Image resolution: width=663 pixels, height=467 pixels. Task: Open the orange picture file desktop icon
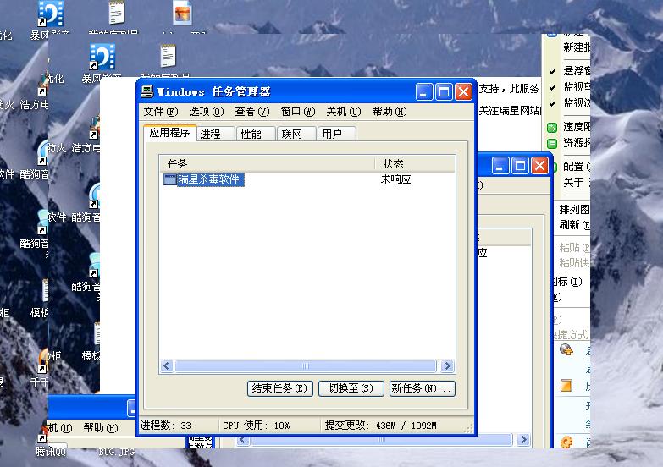click(183, 13)
